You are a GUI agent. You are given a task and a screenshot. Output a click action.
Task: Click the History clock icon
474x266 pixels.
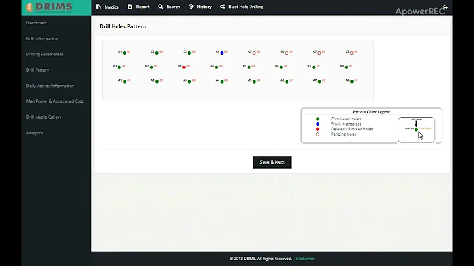click(191, 7)
